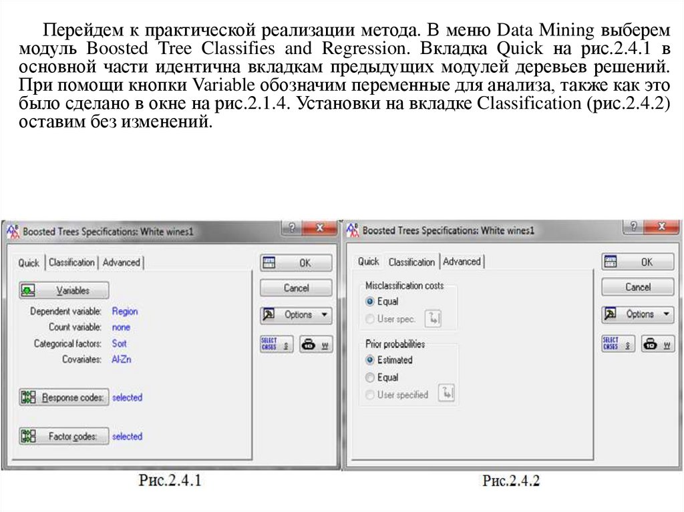Switch to Quick tab in right dialog
The height and width of the screenshot is (512, 684).
click(368, 261)
